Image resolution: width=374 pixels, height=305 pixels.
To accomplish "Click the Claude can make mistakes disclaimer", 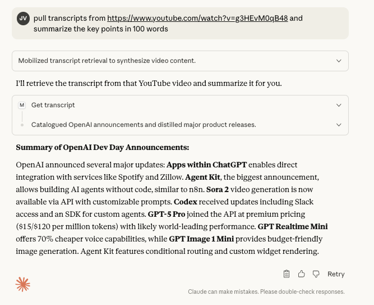I will point(266,292).
